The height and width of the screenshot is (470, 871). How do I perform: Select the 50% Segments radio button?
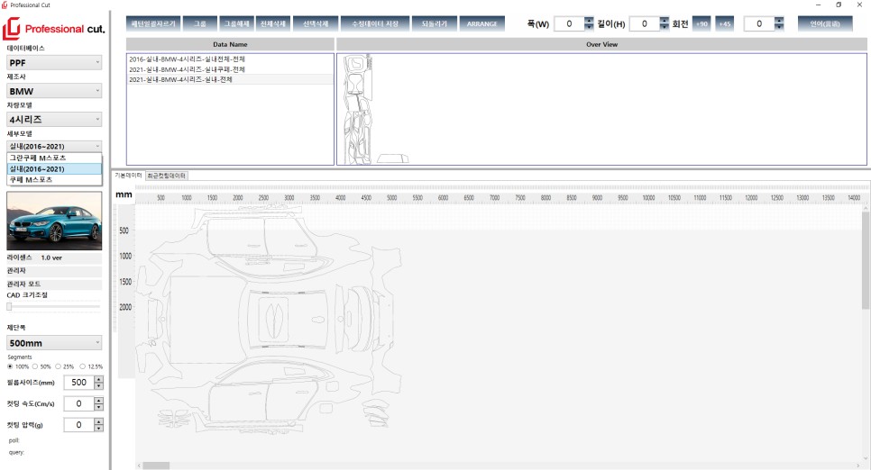pyautogui.click(x=35, y=366)
